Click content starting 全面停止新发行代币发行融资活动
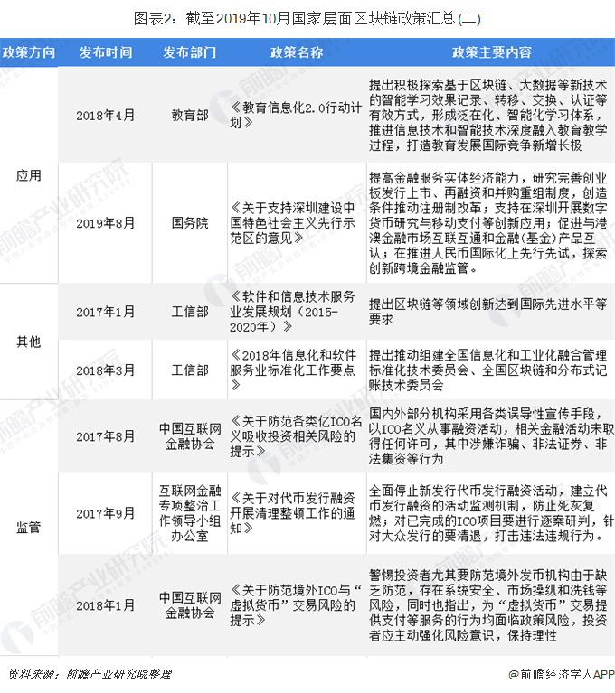Image resolution: width=615 pixels, height=693 pixels. (491, 513)
